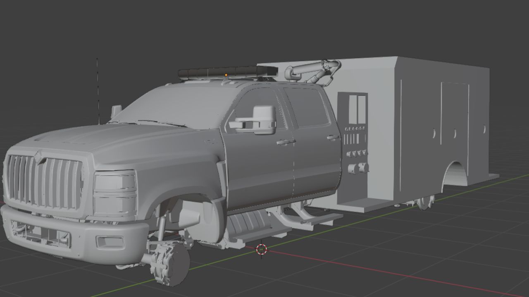Click the windshield of the truck

pyautogui.click(x=174, y=103)
